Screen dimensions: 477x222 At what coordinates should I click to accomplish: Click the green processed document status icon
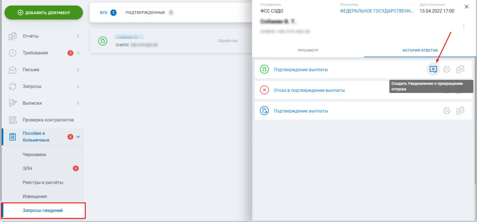point(103,41)
